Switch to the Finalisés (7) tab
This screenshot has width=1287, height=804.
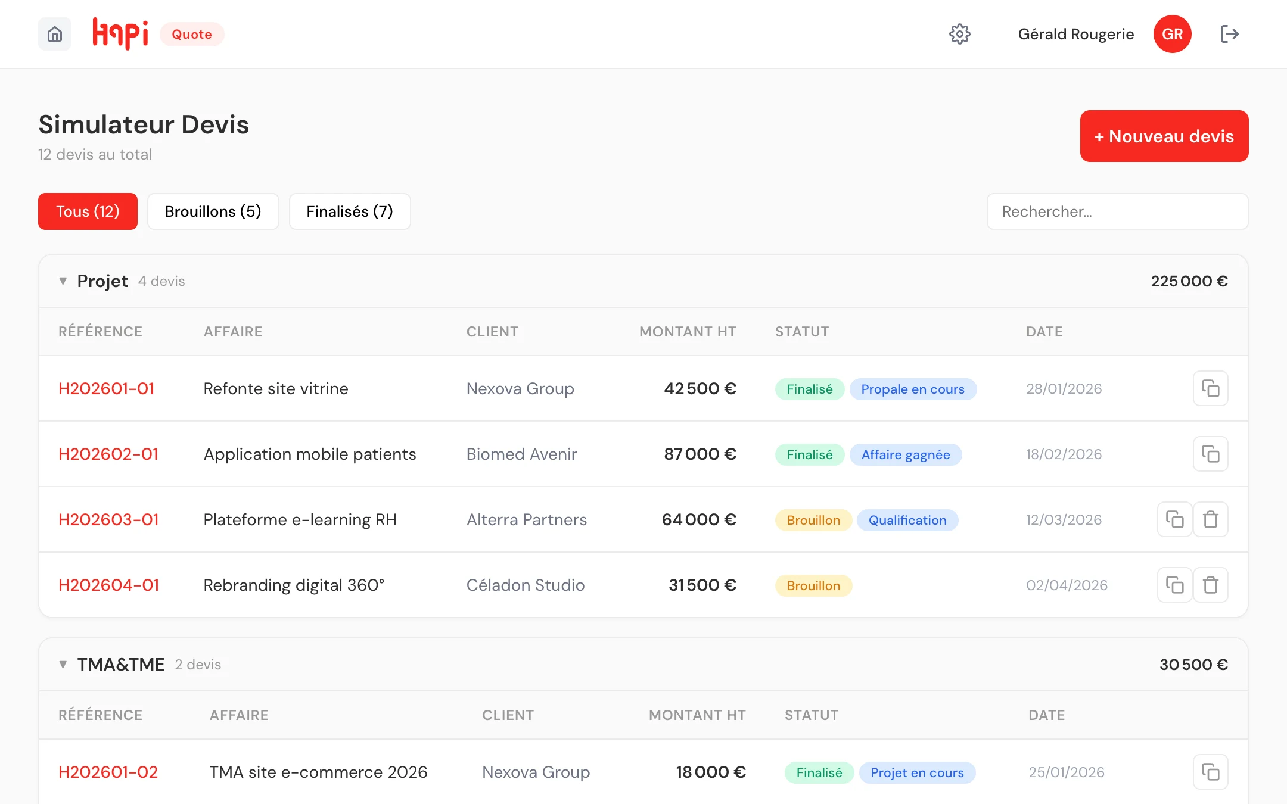pyautogui.click(x=350, y=211)
